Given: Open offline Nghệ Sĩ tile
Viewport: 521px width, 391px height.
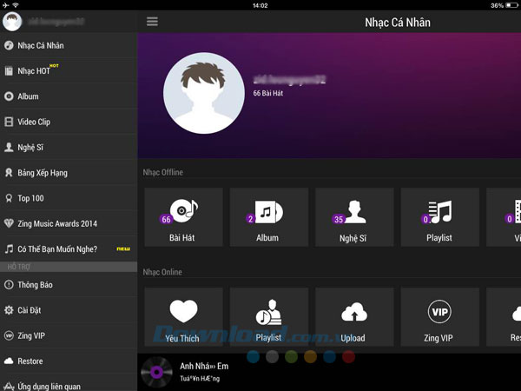Looking at the screenshot, I should click(x=354, y=217).
